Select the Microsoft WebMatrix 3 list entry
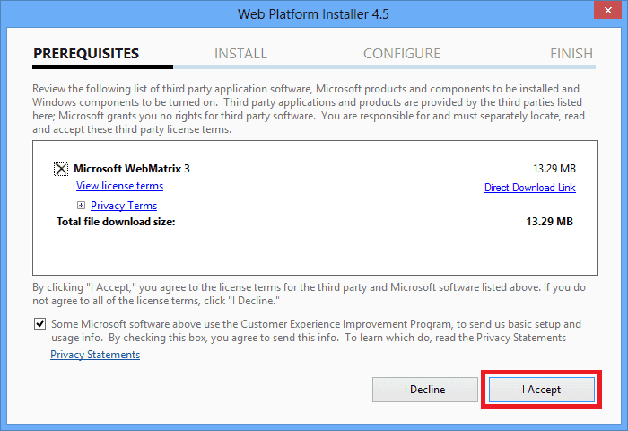This screenshot has width=628, height=431. tap(132, 168)
